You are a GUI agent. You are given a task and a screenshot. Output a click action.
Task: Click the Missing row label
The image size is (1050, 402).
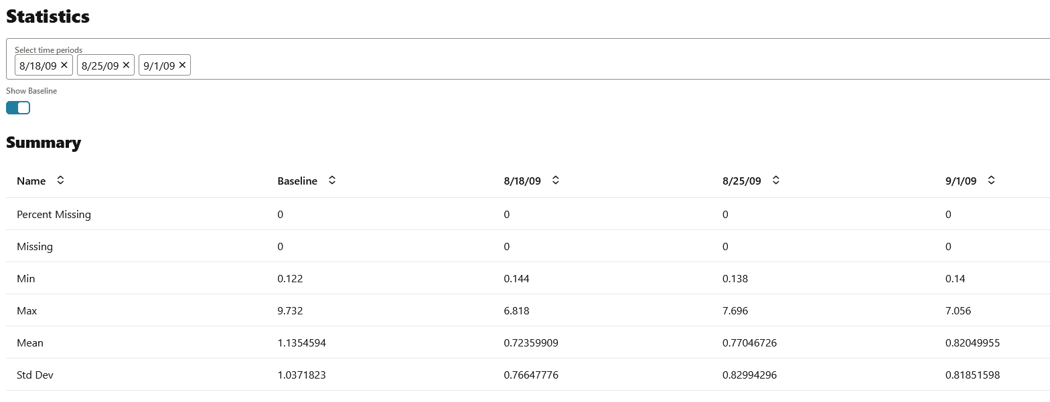point(35,247)
